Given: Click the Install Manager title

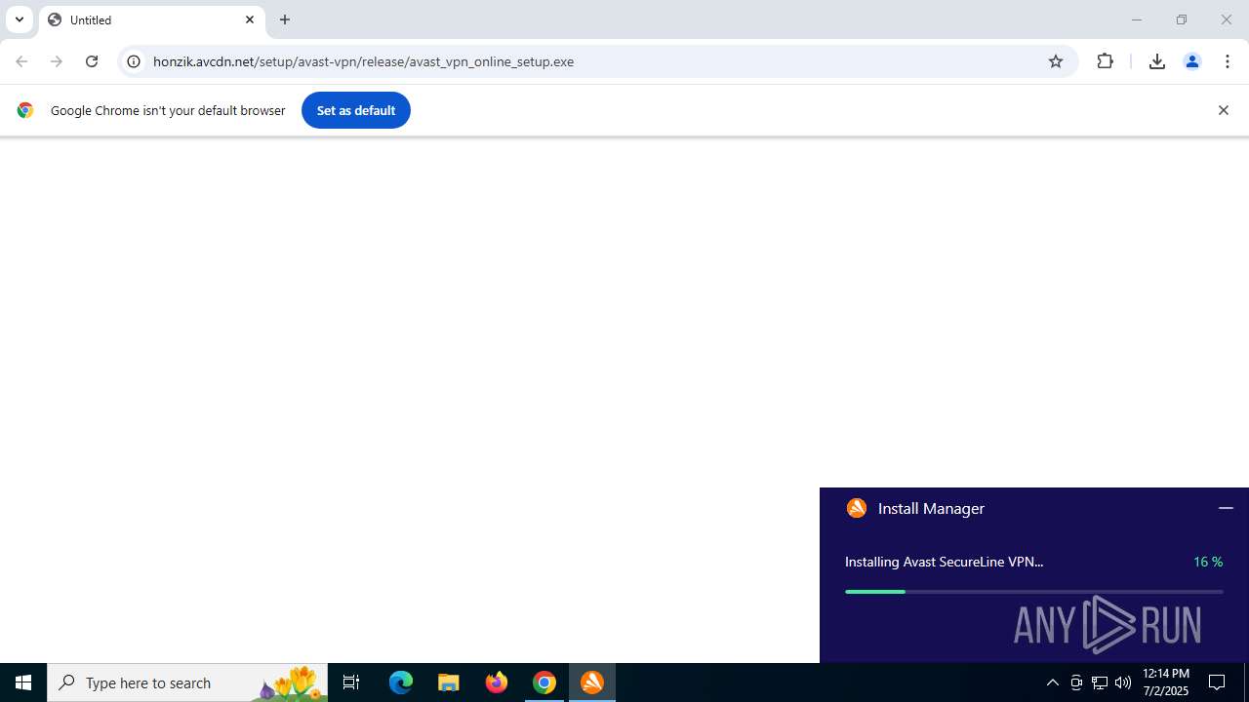Looking at the screenshot, I should 931,508.
